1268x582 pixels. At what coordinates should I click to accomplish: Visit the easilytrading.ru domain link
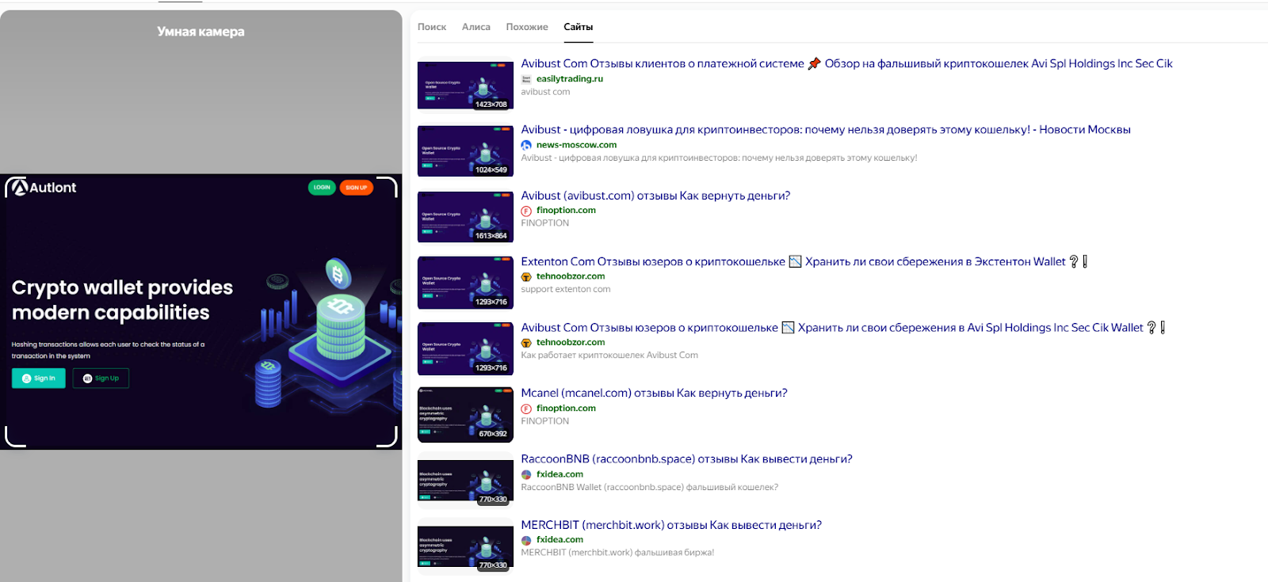(x=570, y=79)
